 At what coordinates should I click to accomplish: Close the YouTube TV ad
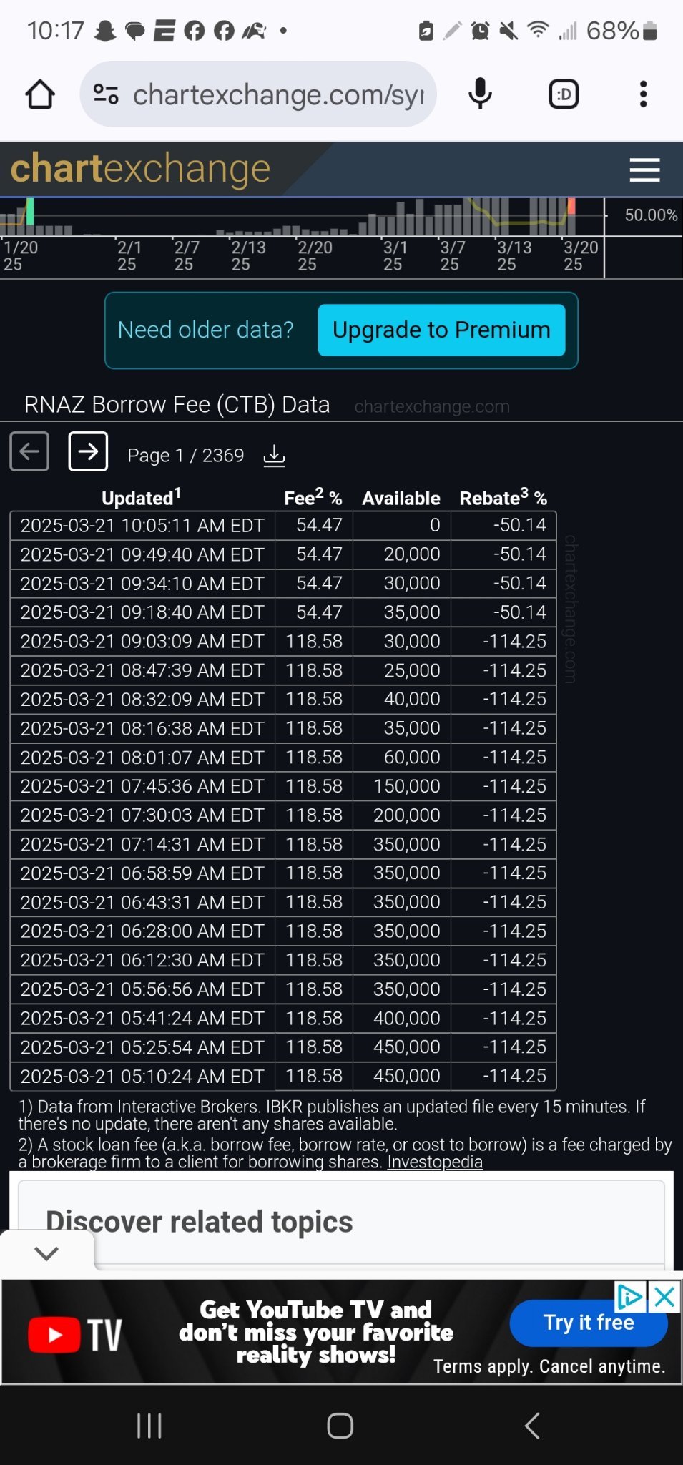(665, 1296)
